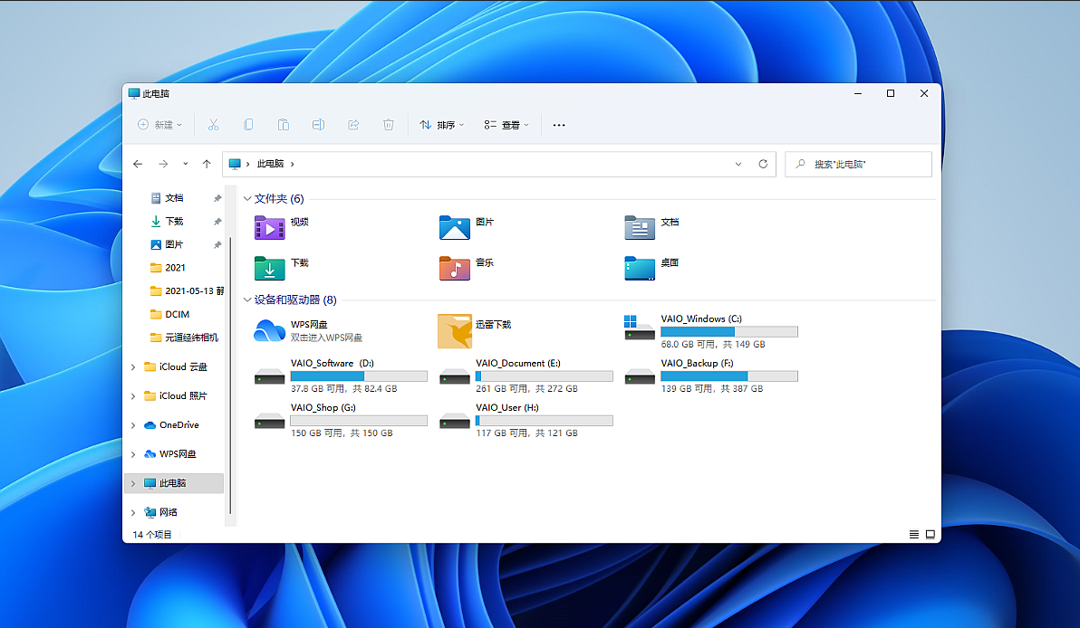Open the WPS网盘 cloud drive item
The width and height of the screenshot is (1080, 628).
(x=308, y=331)
